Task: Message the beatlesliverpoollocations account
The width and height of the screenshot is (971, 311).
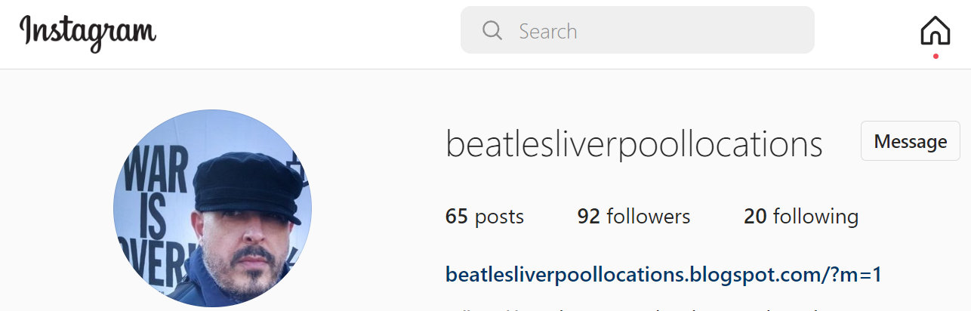Action: (910, 141)
